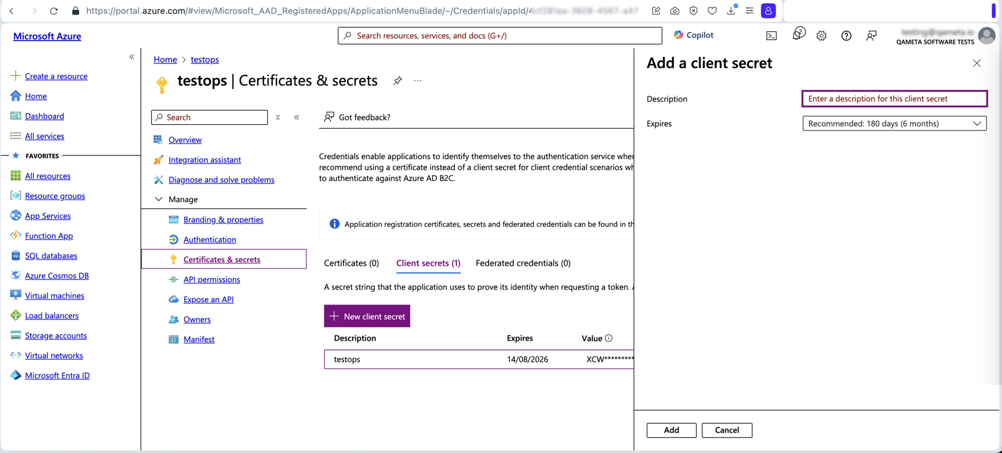The image size is (1002, 453).
Task: Open Authentication page
Action: 210,240
